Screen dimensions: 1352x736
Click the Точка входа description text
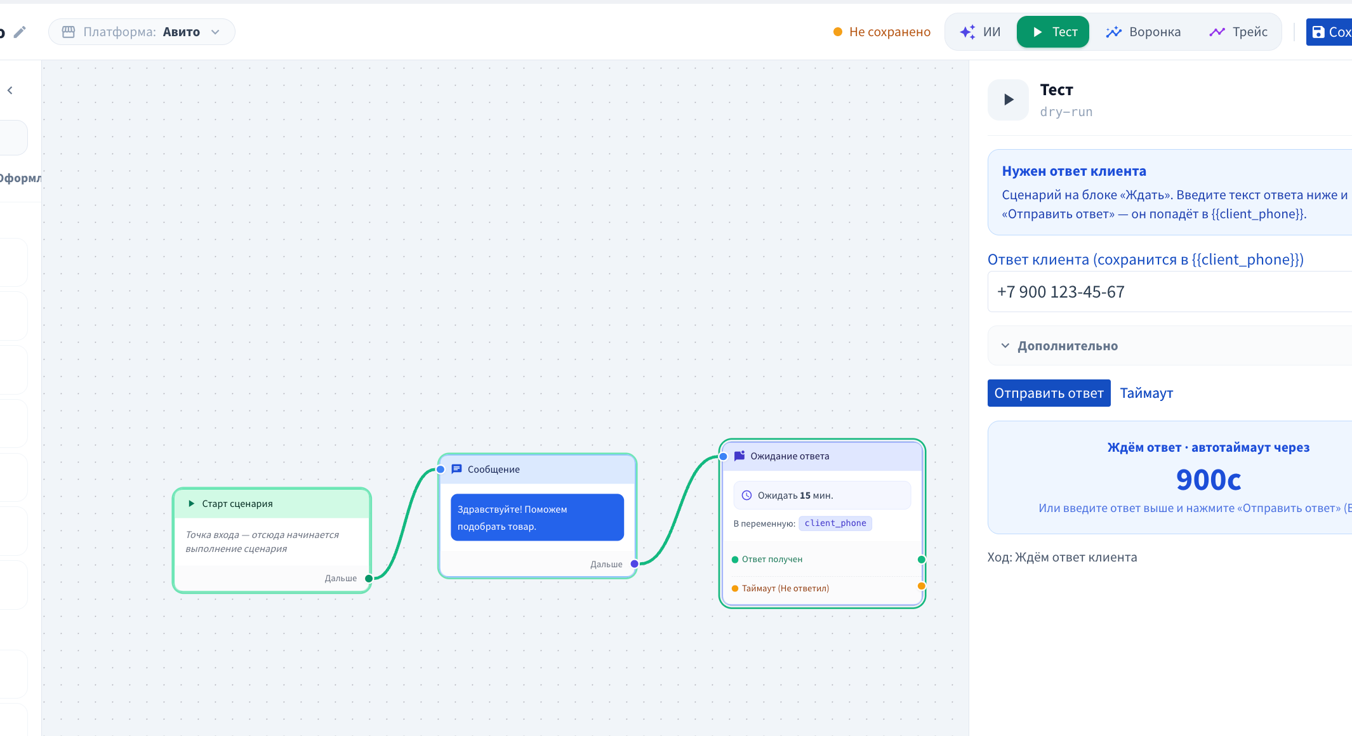(x=262, y=542)
